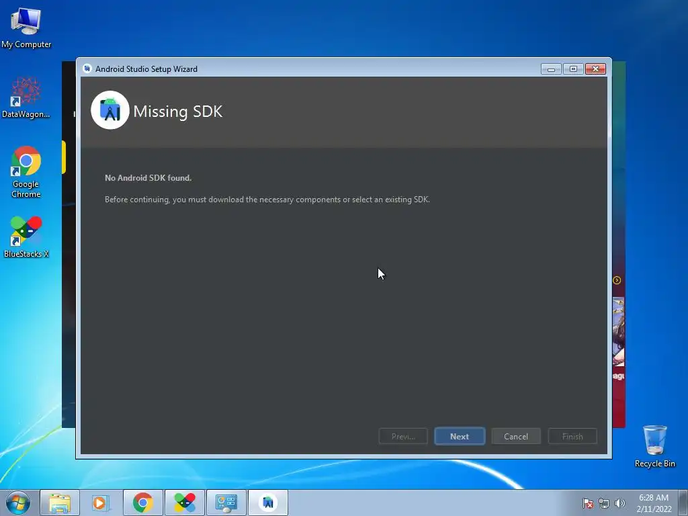Minimize the Setup Wizard window
This screenshot has height=516, width=688.
point(551,69)
